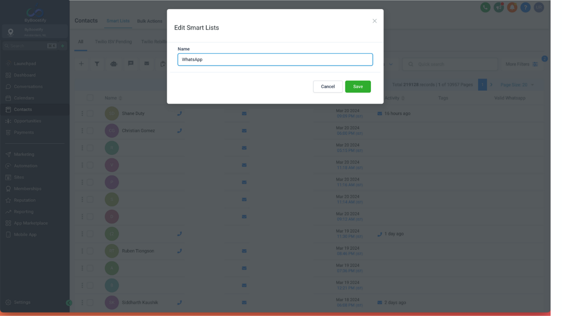Click the email icon in Siddharth Kaushik row

click(244, 303)
